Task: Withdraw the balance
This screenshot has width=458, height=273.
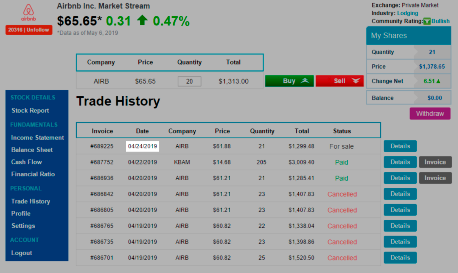Action: [430, 114]
